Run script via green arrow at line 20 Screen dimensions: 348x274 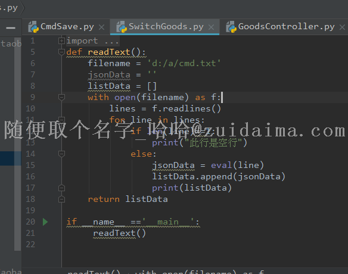point(45,222)
